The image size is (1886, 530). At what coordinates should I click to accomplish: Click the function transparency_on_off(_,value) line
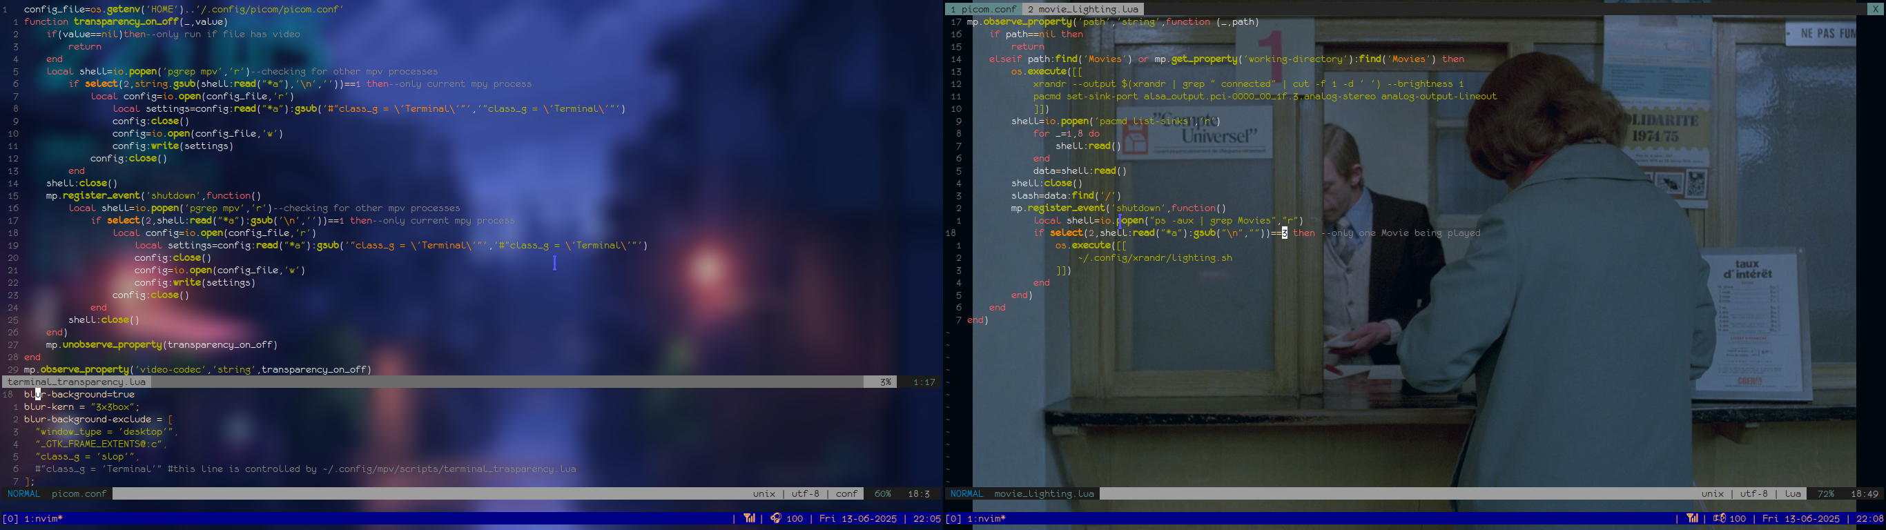pos(126,22)
